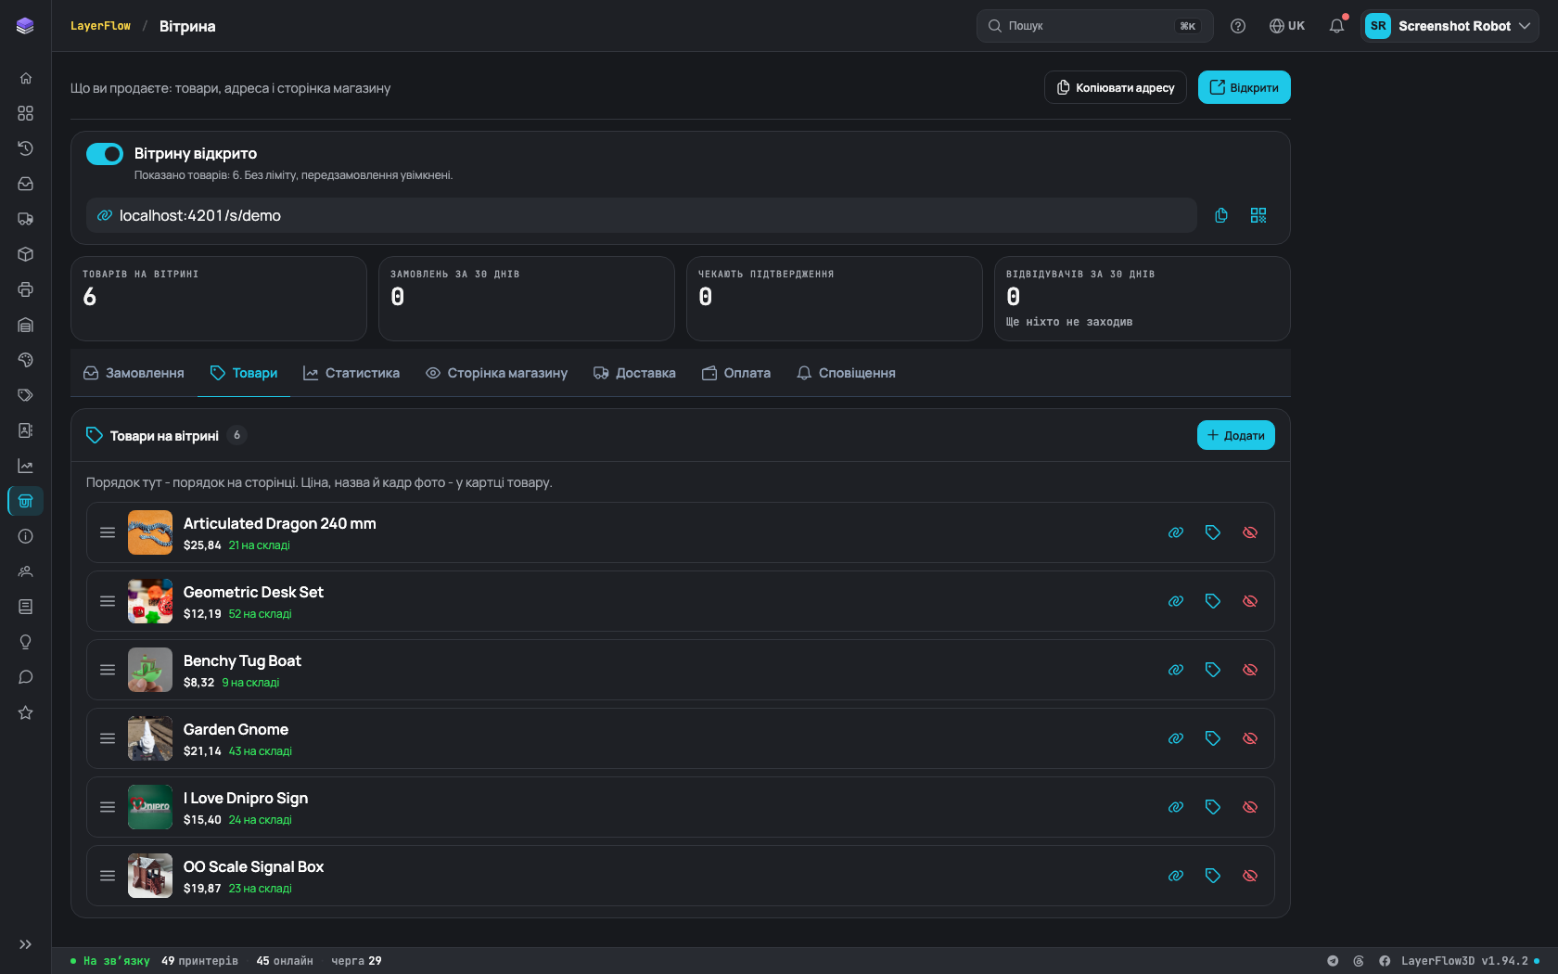The height and width of the screenshot is (974, 1558).
Task: Switch to the Сторінка магазину tab
Action: click(496, 373)
